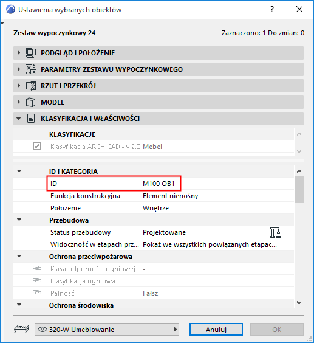Toggle the Klasyfikacja ARCHICAD v 2.0 checkbox

tap(37, 146)
